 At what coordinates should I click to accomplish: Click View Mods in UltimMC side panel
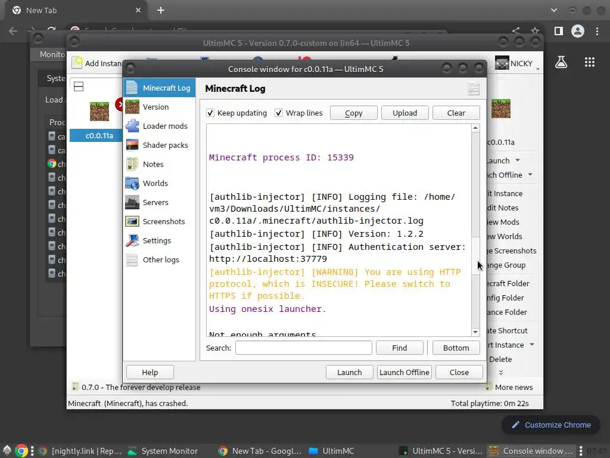503,222
